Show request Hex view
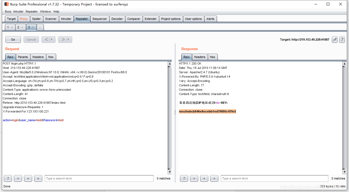The width and height of the screenshot is (349, 192). coord(51,57)
